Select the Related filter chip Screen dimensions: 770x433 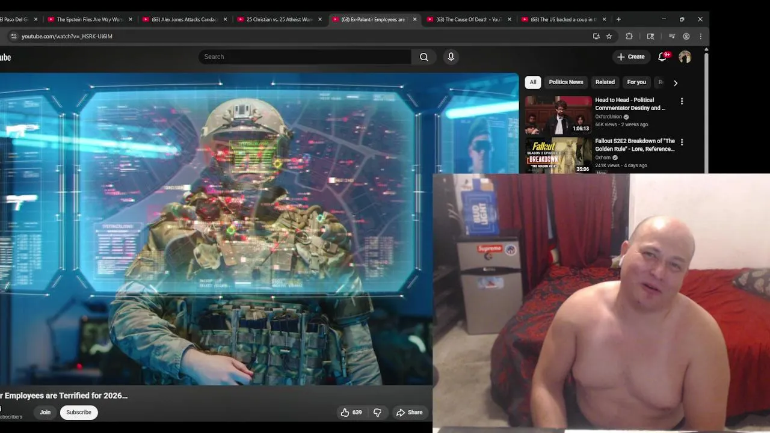tap(605, 82)
